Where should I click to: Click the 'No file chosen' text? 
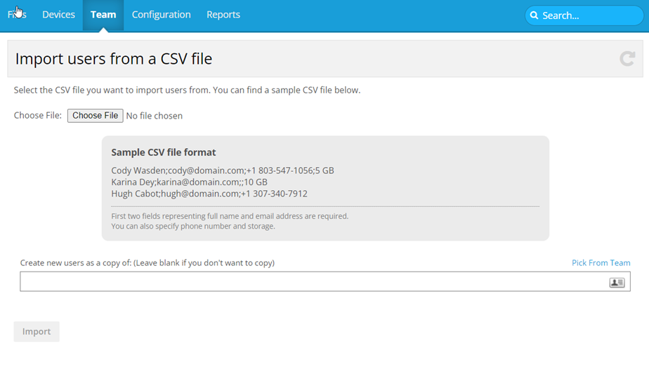pyautogui.click(x=155, y=116)
